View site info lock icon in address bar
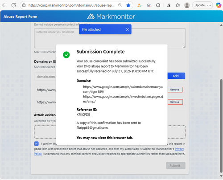Viewport: 223px width, 180px height. click(x=24, y=5)
